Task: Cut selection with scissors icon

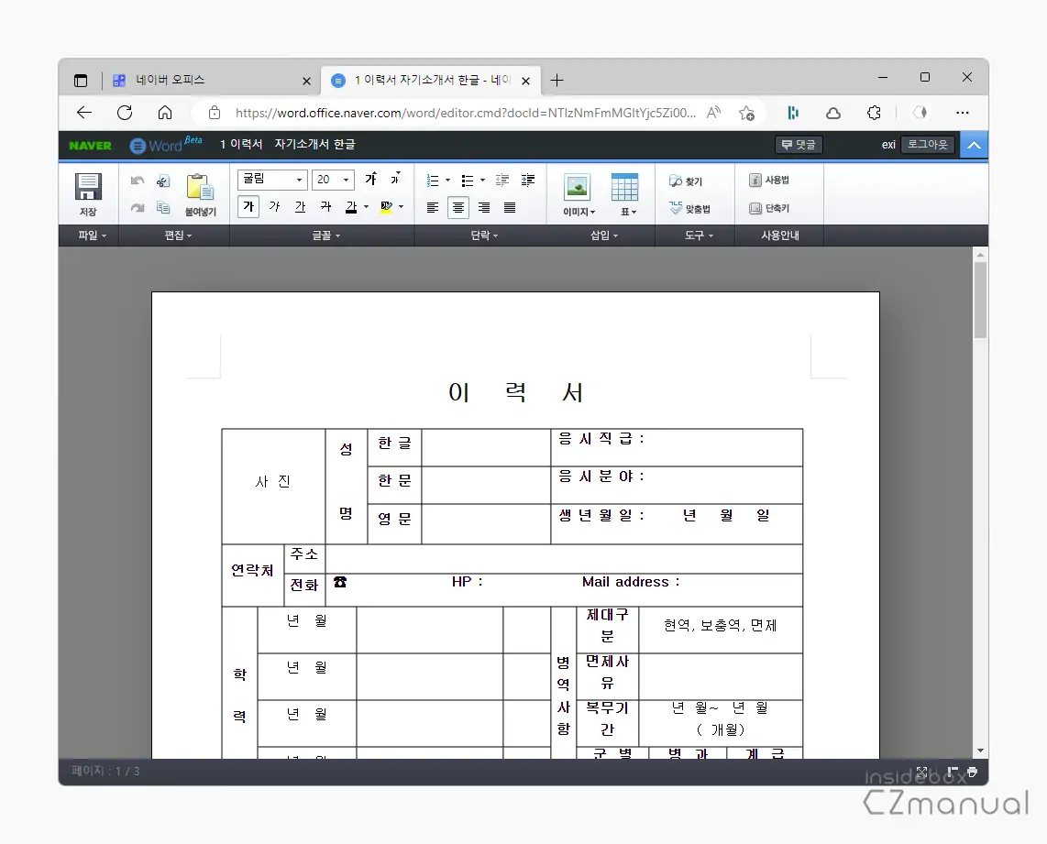Action: (163, 181)
